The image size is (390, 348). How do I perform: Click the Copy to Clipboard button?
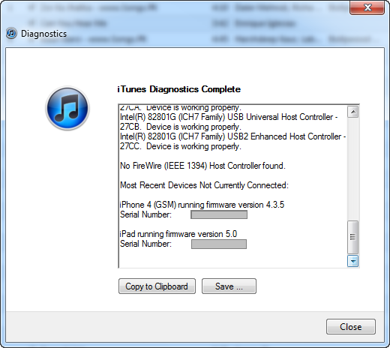pos(157,286)
